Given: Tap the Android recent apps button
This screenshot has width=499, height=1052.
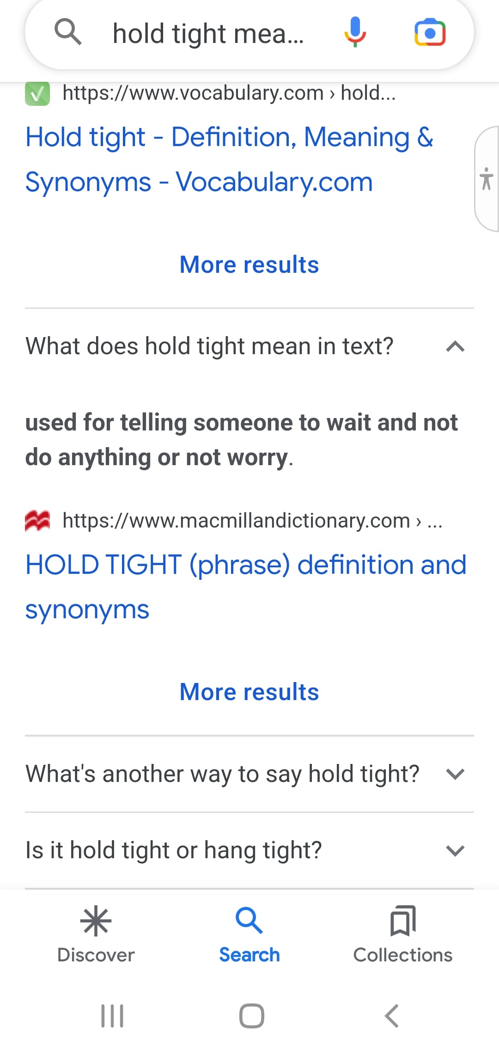Looking at the screenshot, I should click(x=112, y=1016).
